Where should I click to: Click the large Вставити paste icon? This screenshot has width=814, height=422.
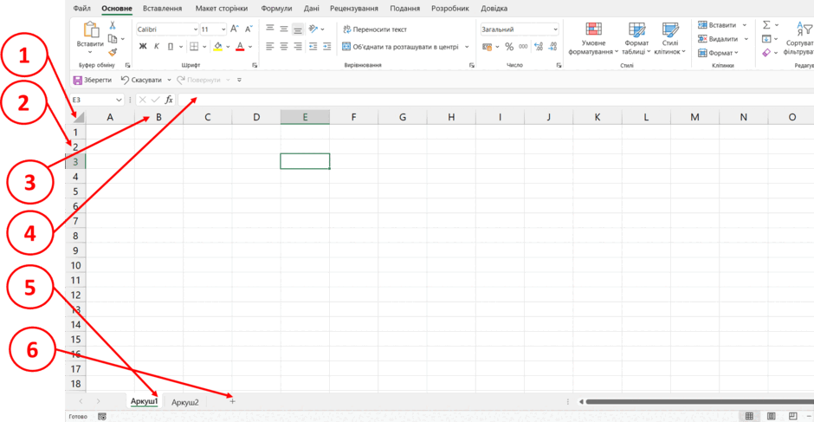point(90,29)
